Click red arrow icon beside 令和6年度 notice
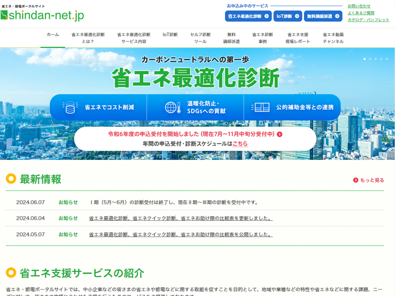395x296 pixels. pyautogui.click(x=280, y=134)
